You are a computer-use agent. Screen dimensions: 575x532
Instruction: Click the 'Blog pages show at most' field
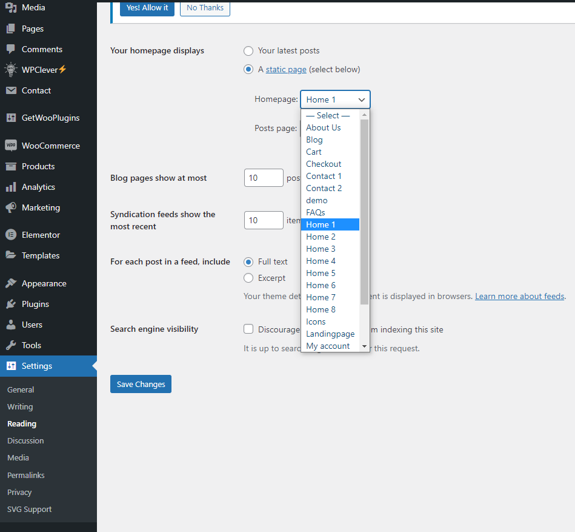pyautogui.click(x=264, y=178)
